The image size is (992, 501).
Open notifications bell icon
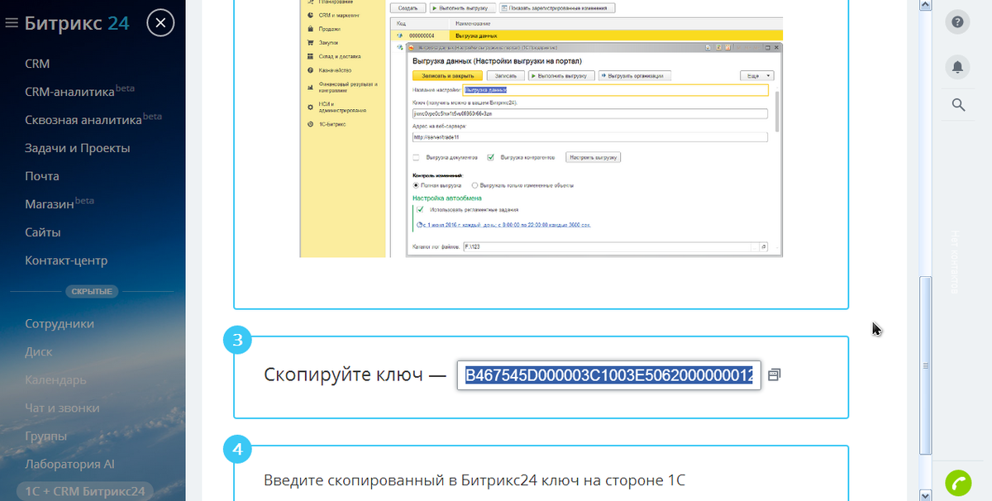(x=958, y=66)
